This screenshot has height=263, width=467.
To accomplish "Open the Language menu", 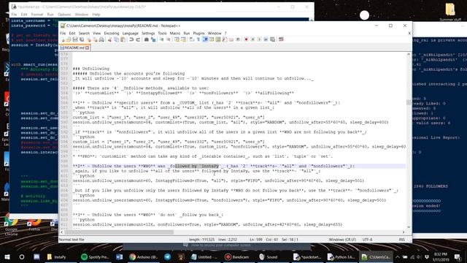I will click(x=130, y=33).
